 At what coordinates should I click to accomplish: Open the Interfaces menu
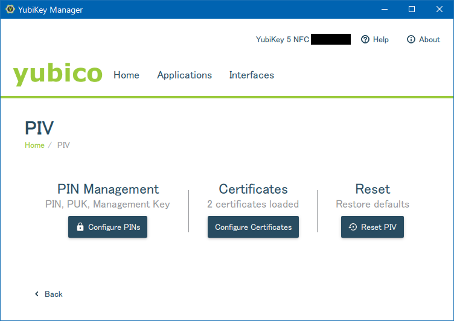click(252, 75)
